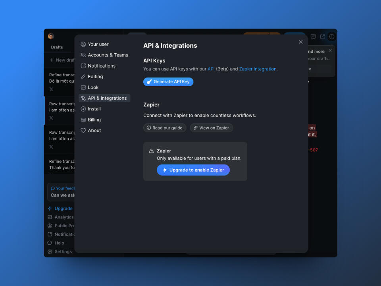This screenshot has height=286, width=381.
Task: Click the Read our guide button
Action: pos(164,128)
